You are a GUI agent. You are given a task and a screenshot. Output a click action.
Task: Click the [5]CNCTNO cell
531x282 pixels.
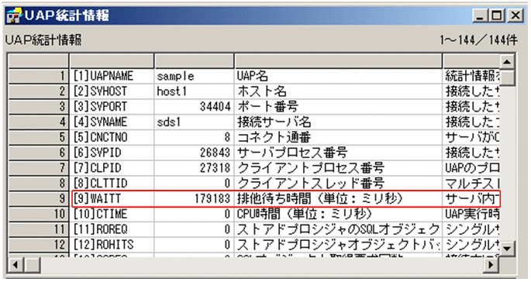pos(112,137)
